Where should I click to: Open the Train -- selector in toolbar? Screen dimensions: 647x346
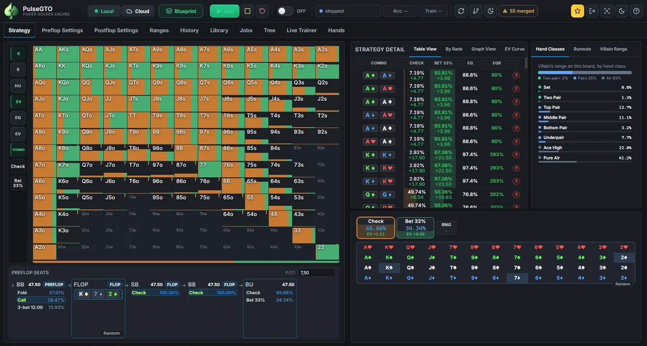[x=433, y=11]
